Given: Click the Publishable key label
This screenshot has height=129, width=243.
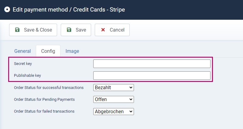Looking at the screenshot, I should (27, 75).
